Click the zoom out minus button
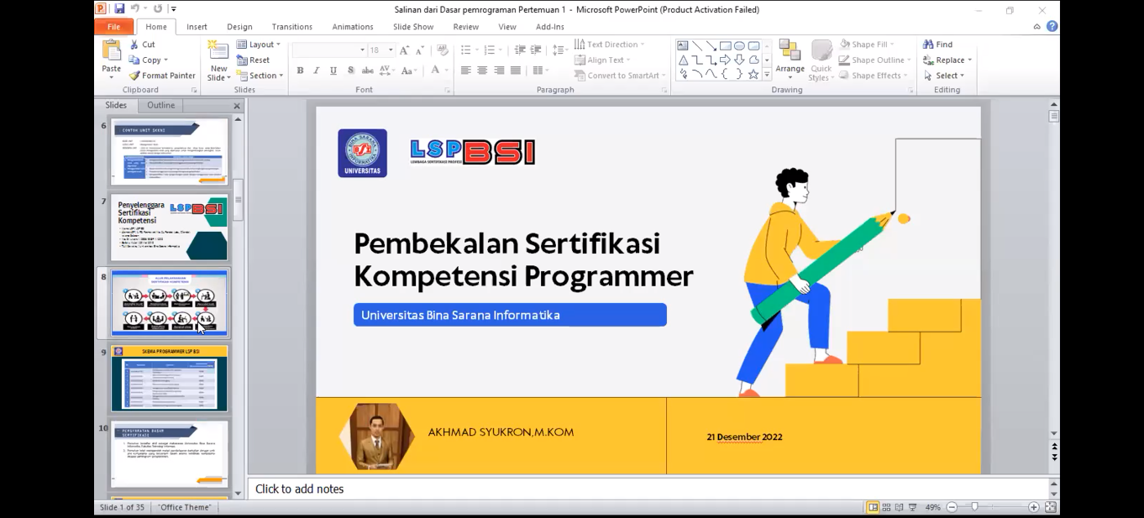The image size is (1144, 518). click(952, 508)
